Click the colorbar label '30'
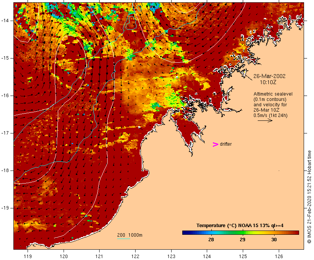Screen dimensions: 314x260 click(274, 240)
